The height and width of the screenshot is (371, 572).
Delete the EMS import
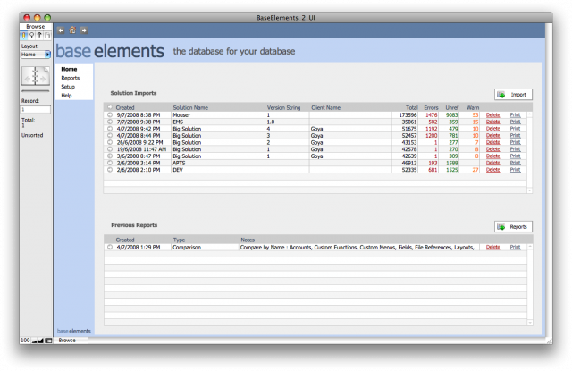coord(492,122)
